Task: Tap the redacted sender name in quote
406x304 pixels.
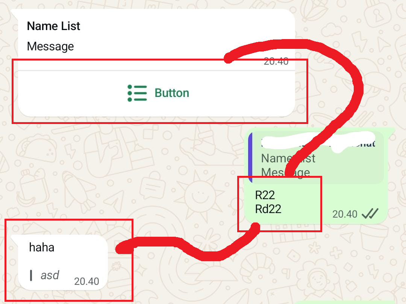Action: pyautogui.click(x=318, y=142)
